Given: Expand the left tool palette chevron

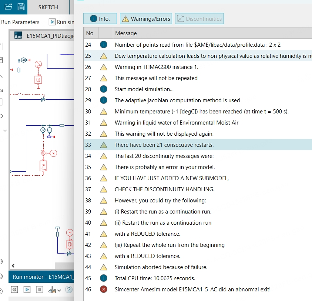Looking at the screenshot, I should 5,130.
